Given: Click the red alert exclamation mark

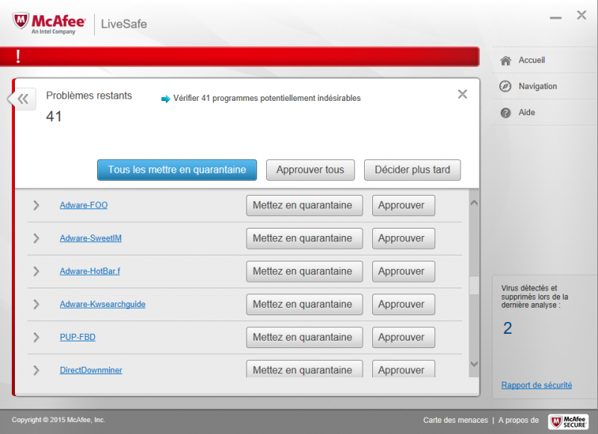Looking at the screenshot, I should click(x=18, y=56).
